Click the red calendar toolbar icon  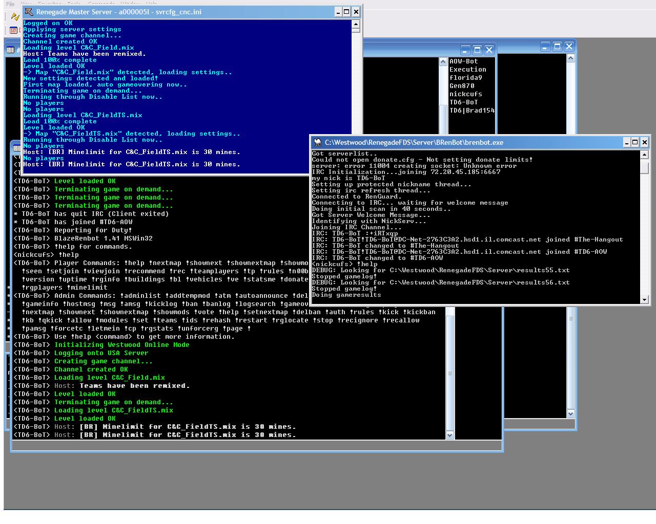pos(13,30)
